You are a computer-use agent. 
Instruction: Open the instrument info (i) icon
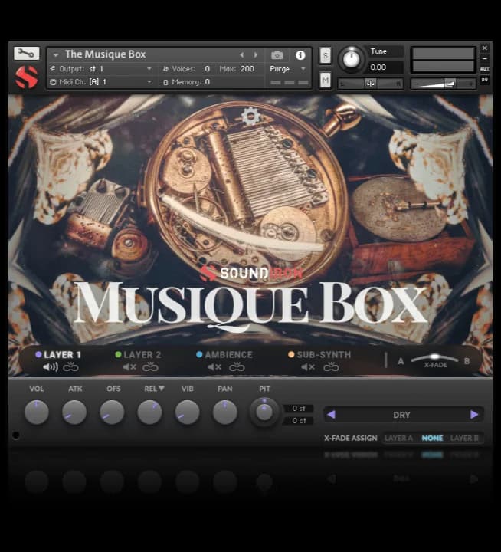300,55
